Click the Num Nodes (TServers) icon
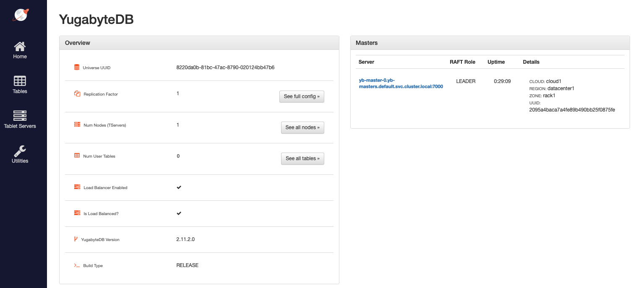 click(77, 125)
